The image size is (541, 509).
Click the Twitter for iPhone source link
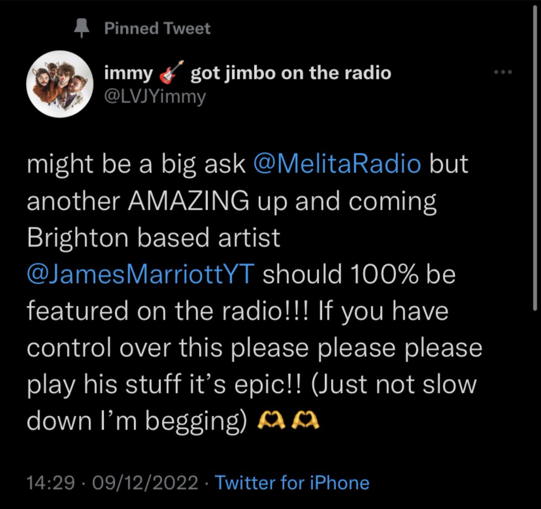pos(292,482)
